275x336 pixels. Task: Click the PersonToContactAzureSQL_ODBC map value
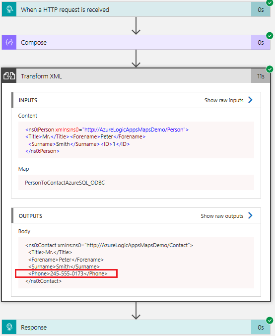65,183
